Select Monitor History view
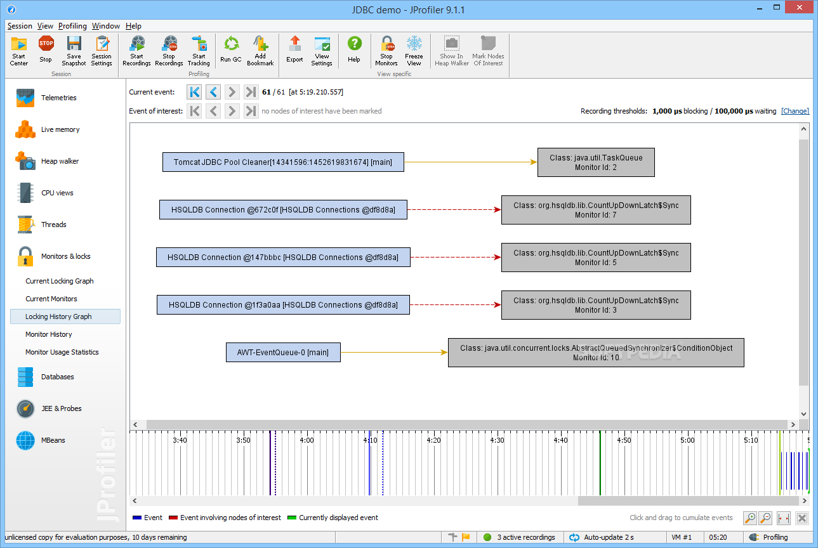The height and width of the screenshot is (548, 818). [49, 334]
